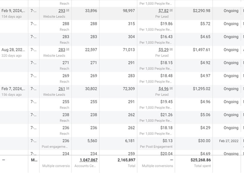Click the footnote marker next to $7.82
The width and height of the screenshot is (244, 173).
click(x=171, y=11)
